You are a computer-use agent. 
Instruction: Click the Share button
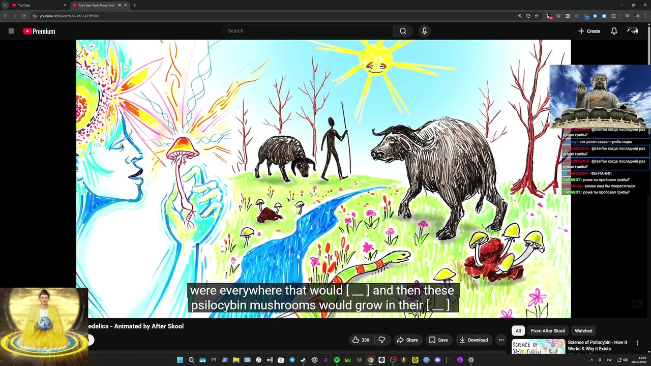(x=407, y=340)
